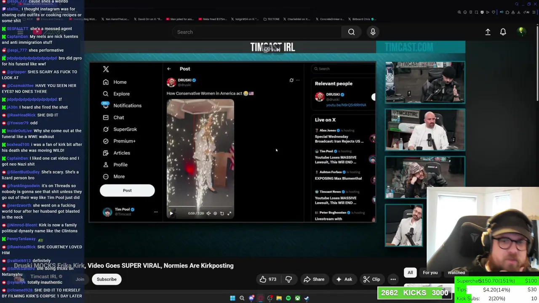Image resolution: width=539 pixels, height=303 pixels.
Task: Open Tim Pool account options ellipsis
Action: [x=155, y=212]
